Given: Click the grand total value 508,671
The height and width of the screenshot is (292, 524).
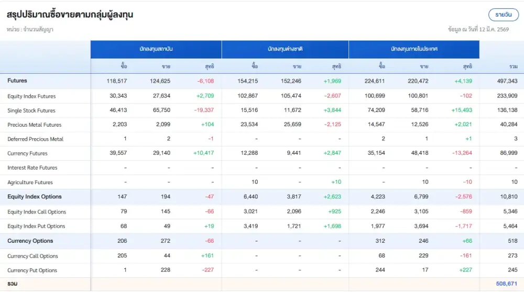Looking at the screenshot, I should point(506,284).
